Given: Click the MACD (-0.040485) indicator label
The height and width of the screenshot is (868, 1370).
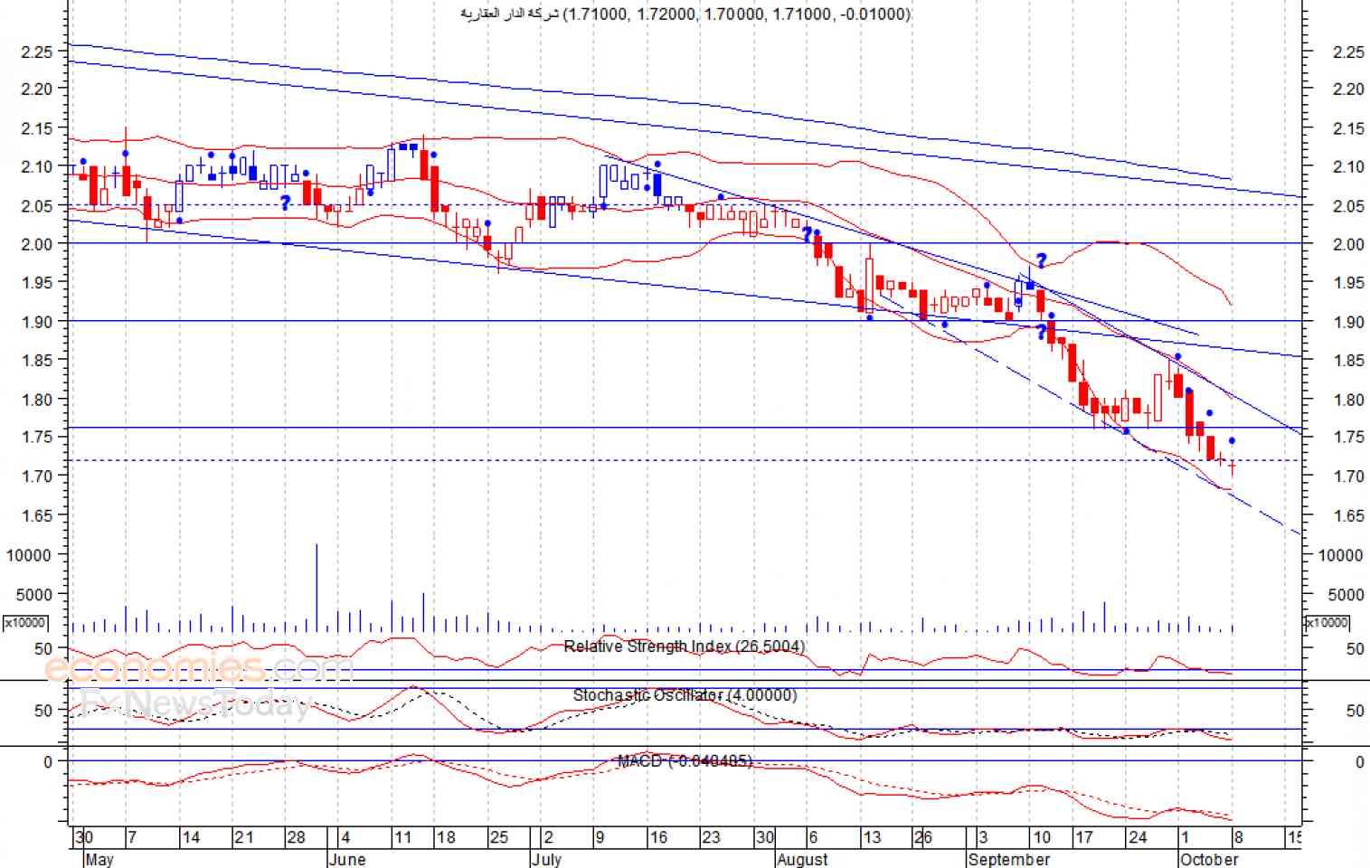Looking at the screenshot, I should coord(684,761).
